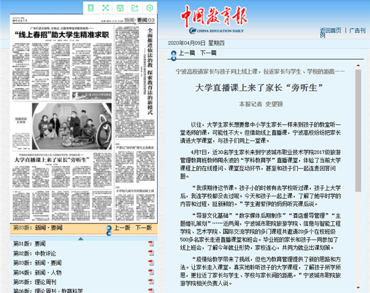Click the share export icon
This screenshot has height=293, width=370.
[135, 8]
